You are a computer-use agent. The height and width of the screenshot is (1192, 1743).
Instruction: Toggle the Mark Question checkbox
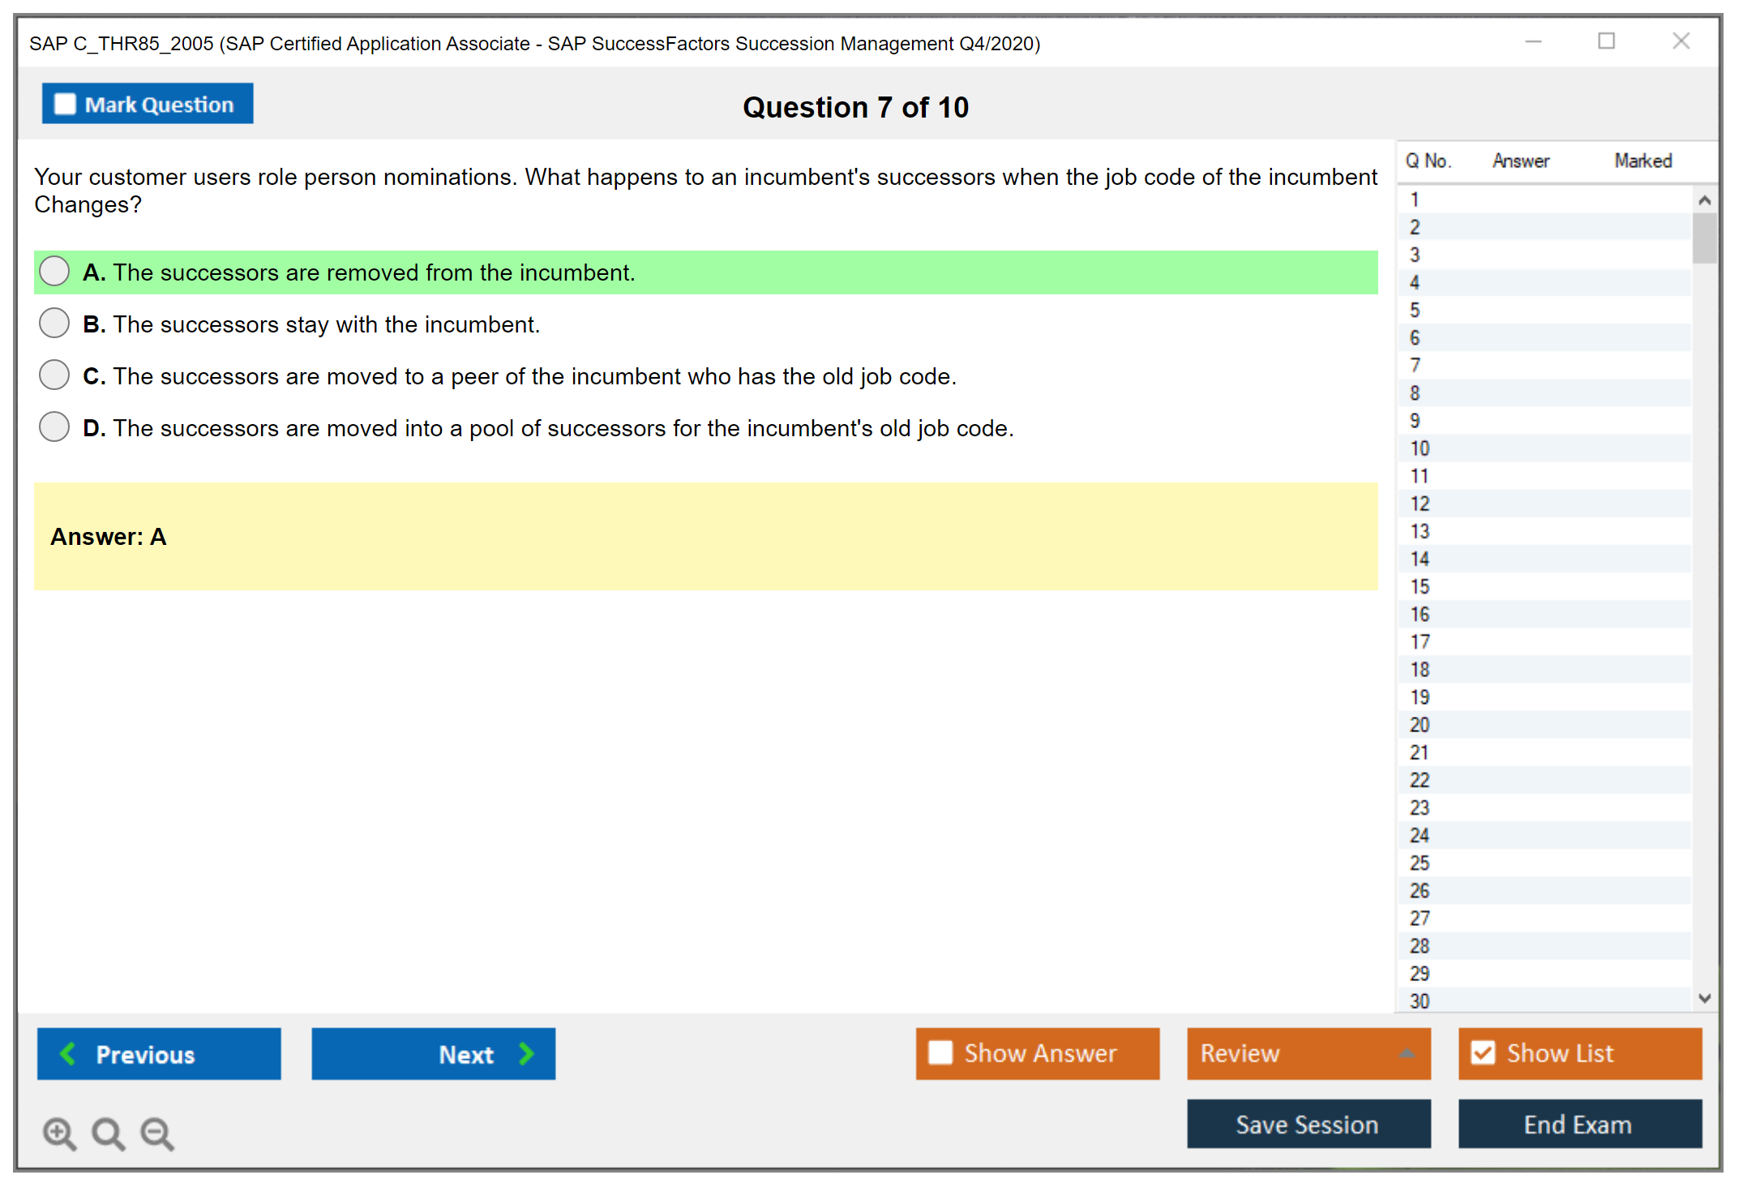tap(65, 105)
